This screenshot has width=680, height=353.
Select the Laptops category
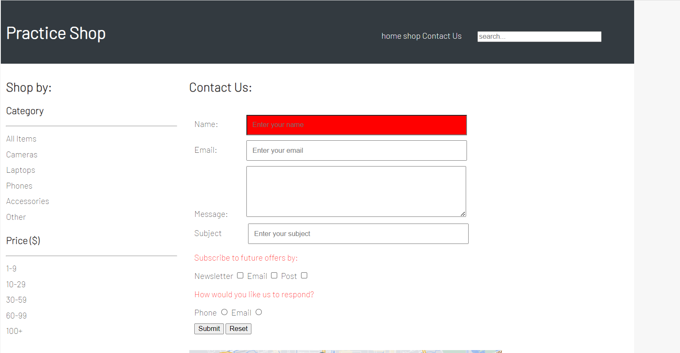[20, 170]
